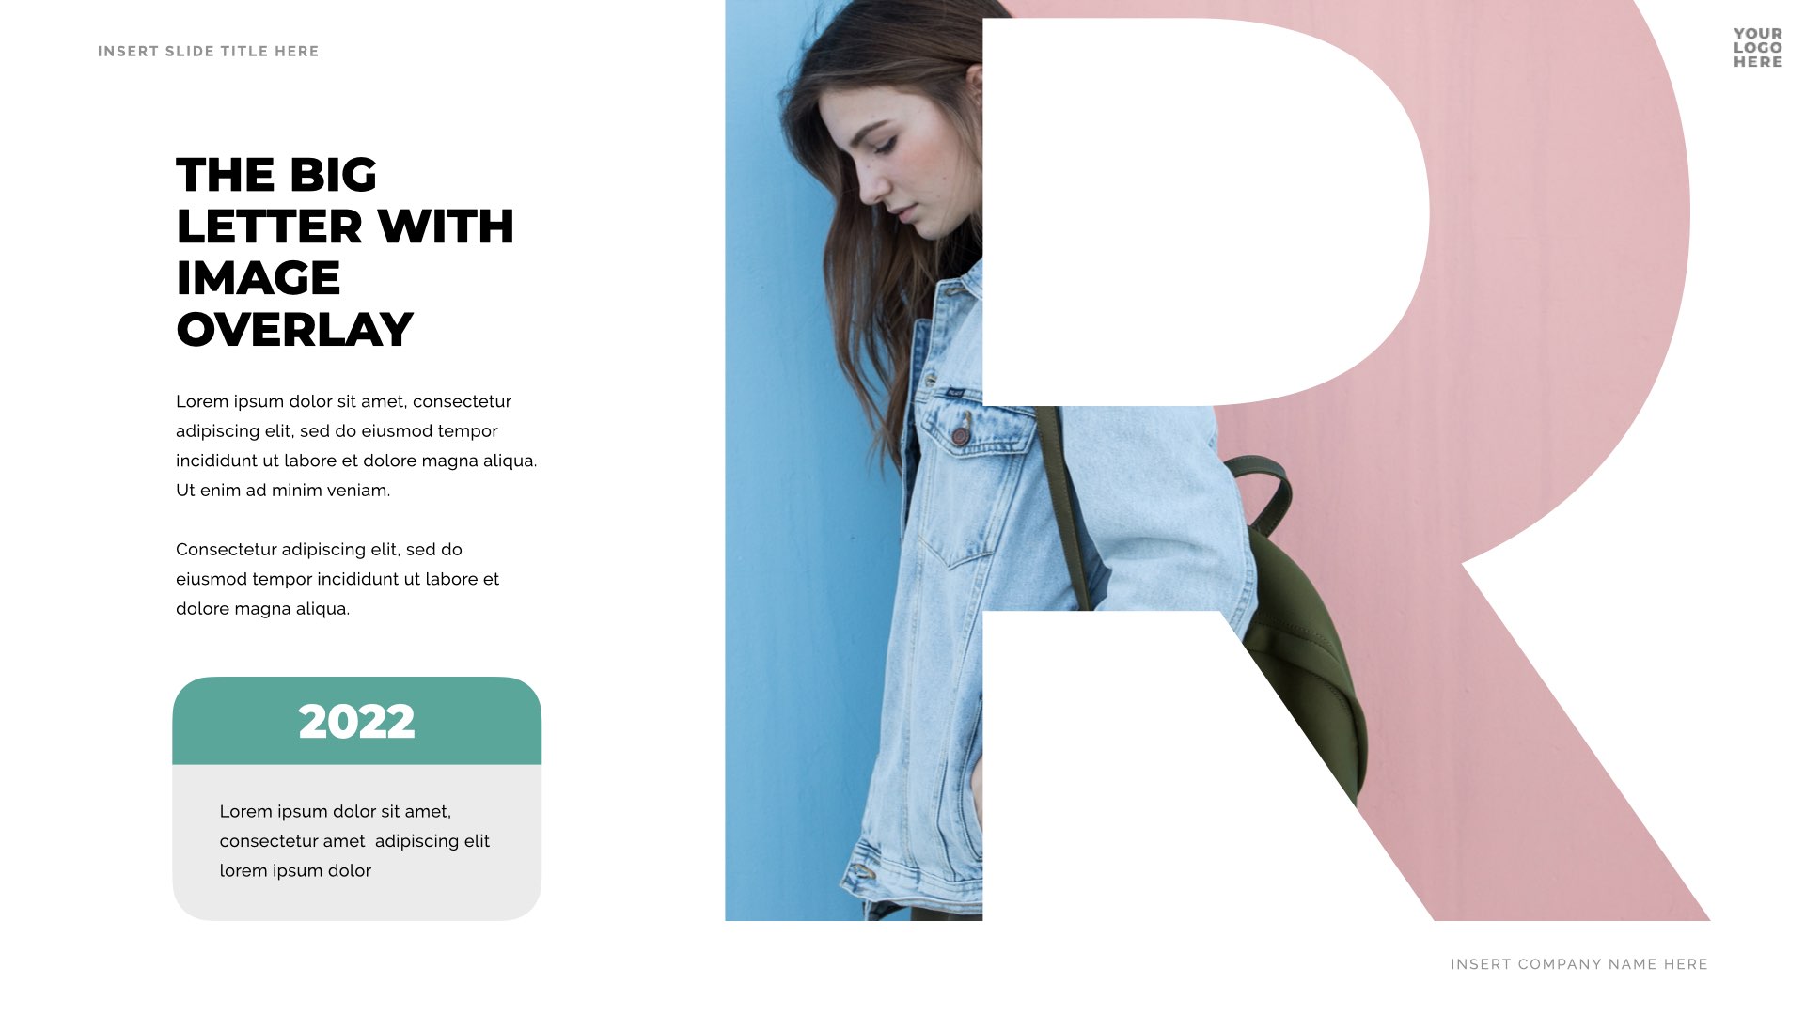Click the first Lorem ipsum paragraph

[356, 445]
